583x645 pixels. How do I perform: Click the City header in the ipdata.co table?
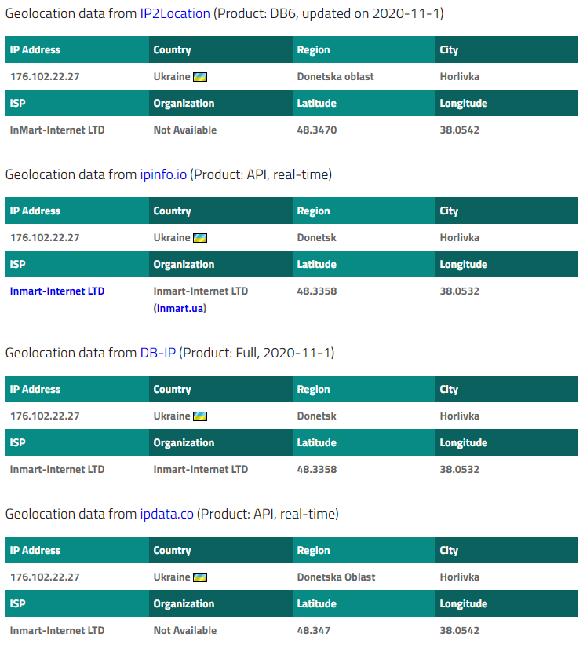click(449, 551)
